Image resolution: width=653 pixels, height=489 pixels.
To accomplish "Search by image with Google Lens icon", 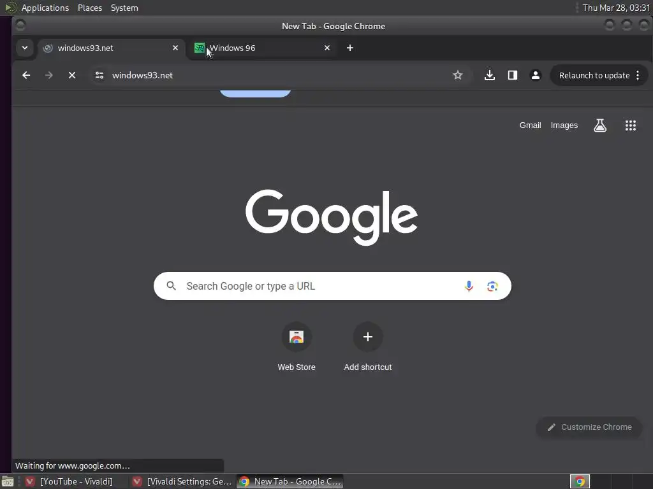I will [492, 286].
